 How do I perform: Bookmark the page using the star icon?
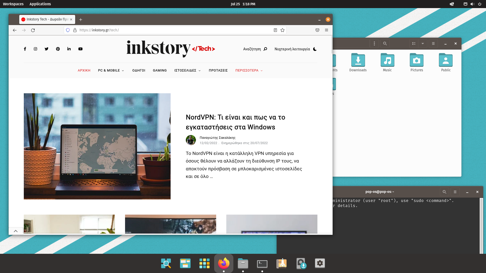282,30
